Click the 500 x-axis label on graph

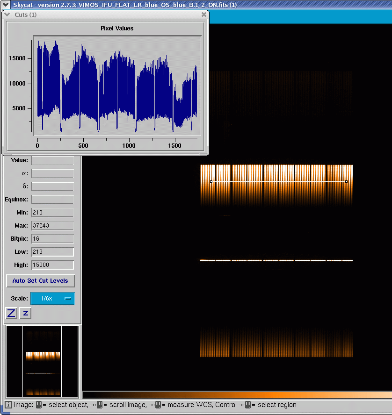[83, 145]
